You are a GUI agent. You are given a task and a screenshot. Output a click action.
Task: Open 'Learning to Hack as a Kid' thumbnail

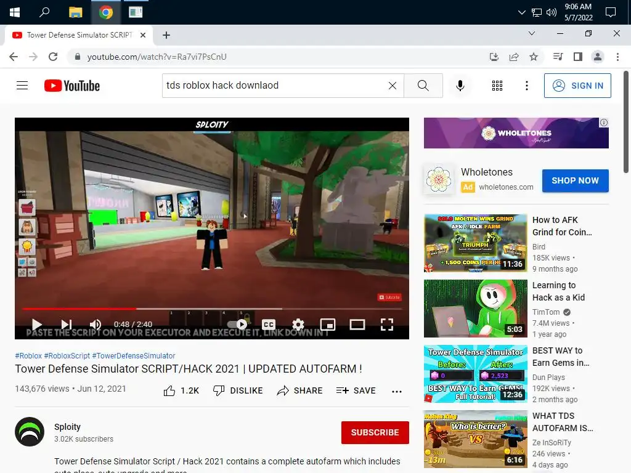475,309
